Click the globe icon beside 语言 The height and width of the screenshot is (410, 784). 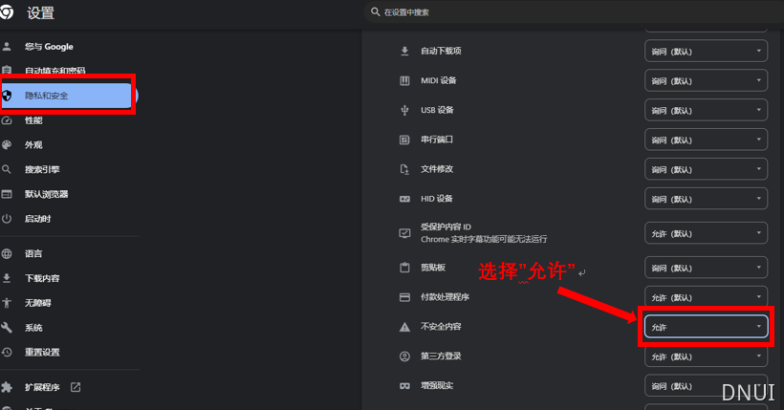pos(7,253)
